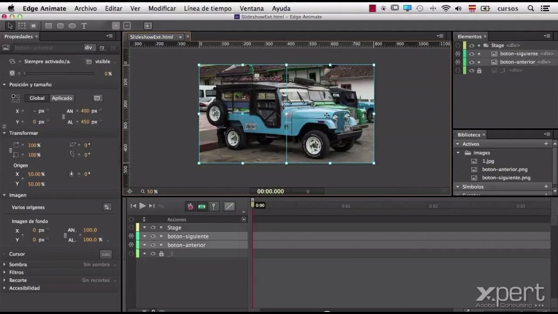Viewport: 558px width, 314px height.
Task: Add a new asset with Activos plus
Action: coord(546,144)
